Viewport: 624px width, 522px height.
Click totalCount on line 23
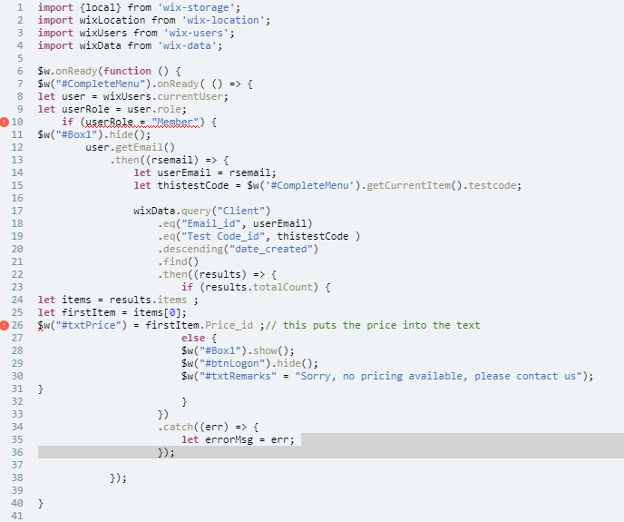(x=283, y=287)
